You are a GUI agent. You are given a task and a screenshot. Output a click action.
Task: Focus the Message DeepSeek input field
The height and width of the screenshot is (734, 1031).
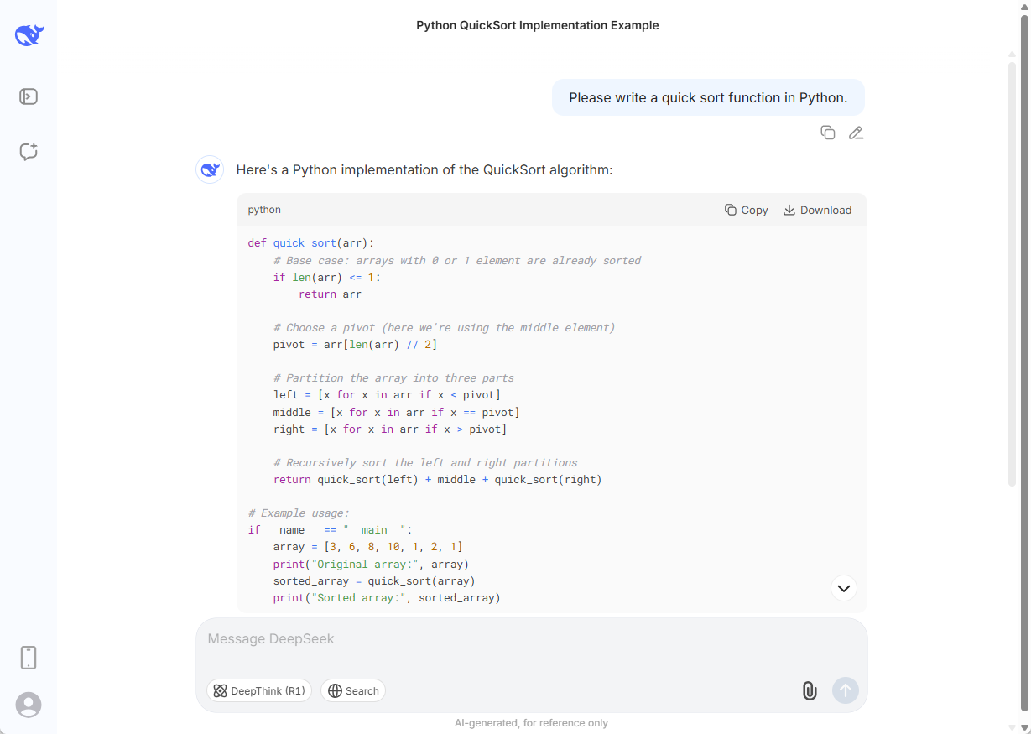532,639
